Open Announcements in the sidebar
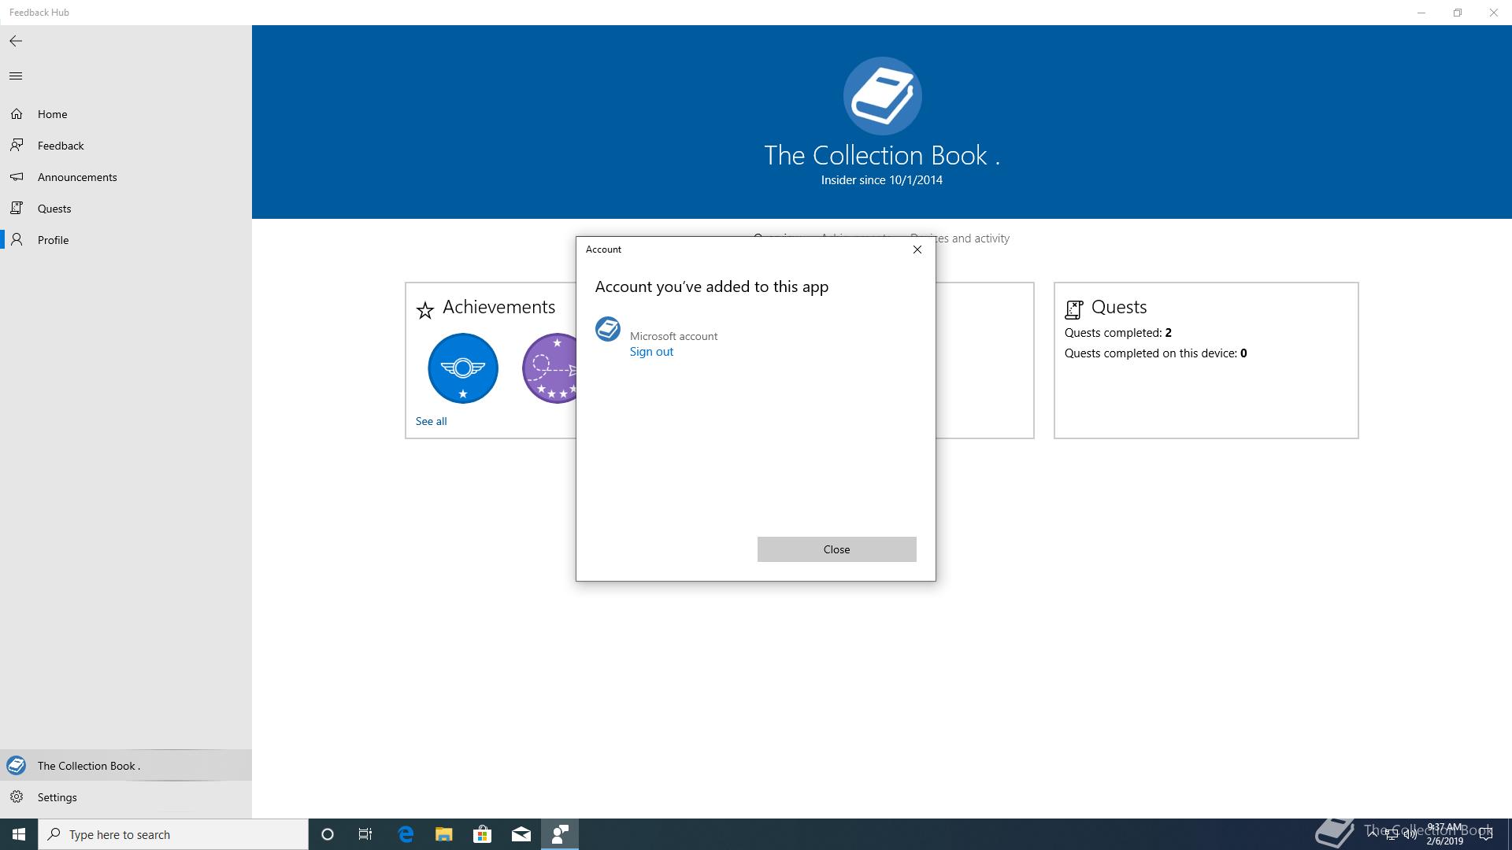1512x850 pixels. click(126, 177)
